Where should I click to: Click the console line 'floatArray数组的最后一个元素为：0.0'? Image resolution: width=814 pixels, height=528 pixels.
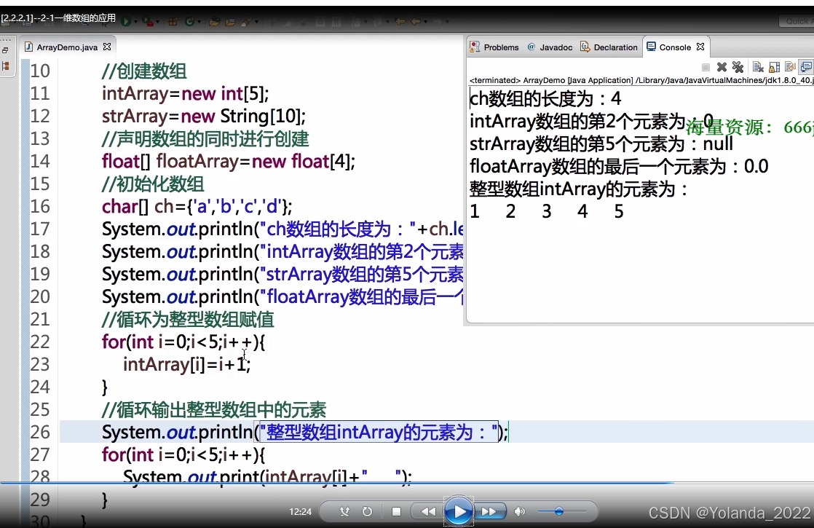[x=619, y=167]
